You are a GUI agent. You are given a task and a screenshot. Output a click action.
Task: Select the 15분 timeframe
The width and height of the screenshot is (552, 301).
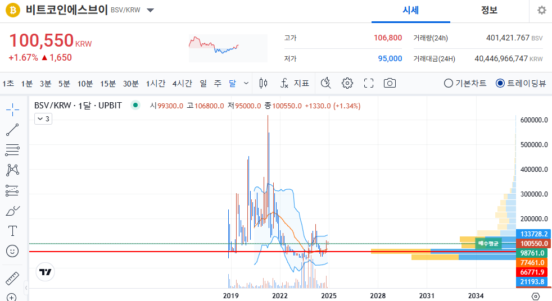108,84
